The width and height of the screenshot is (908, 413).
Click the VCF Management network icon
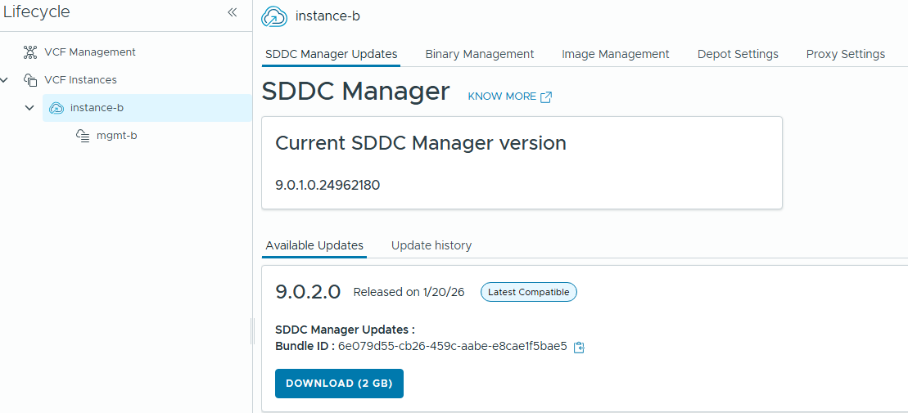pos(30,52)
